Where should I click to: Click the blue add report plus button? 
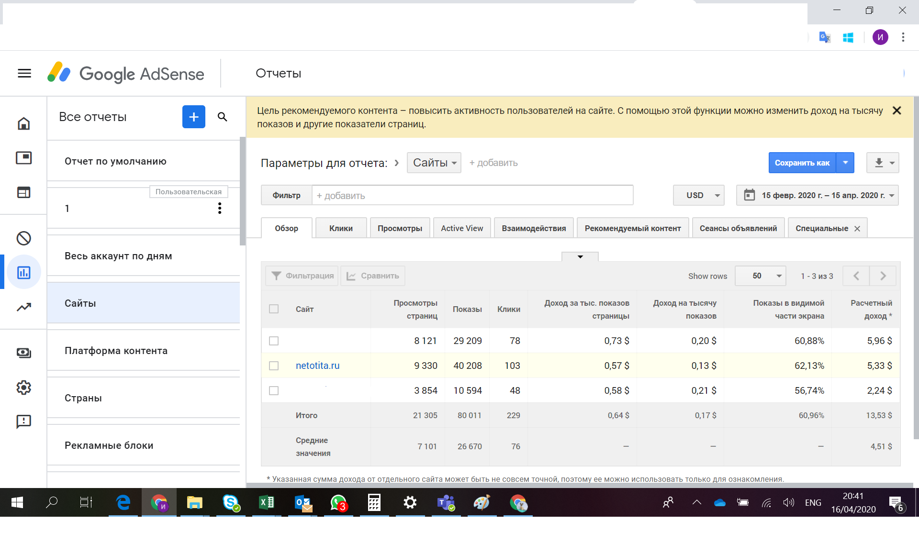193,117
